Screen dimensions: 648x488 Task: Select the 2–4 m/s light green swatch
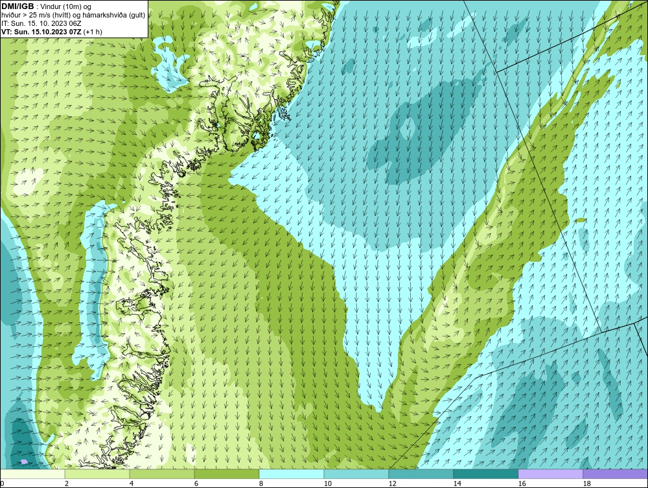pos(97,474)
